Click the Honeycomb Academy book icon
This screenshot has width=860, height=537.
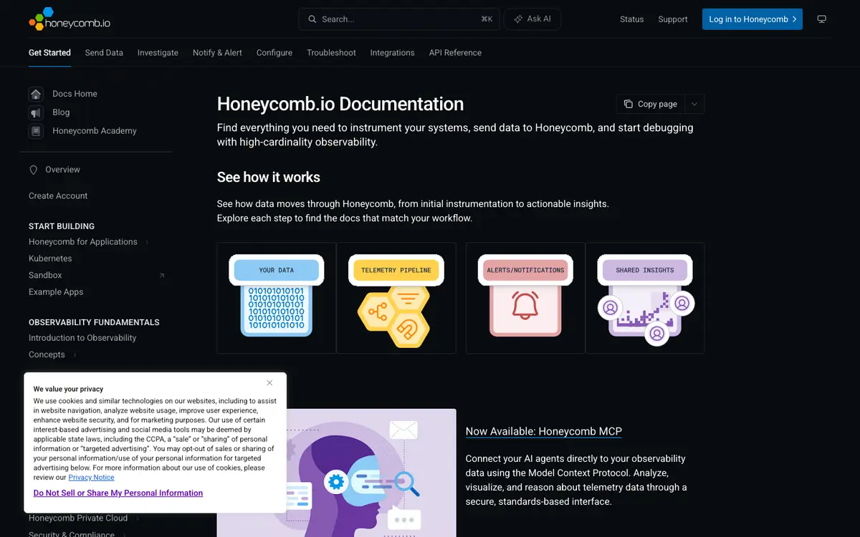36,131
